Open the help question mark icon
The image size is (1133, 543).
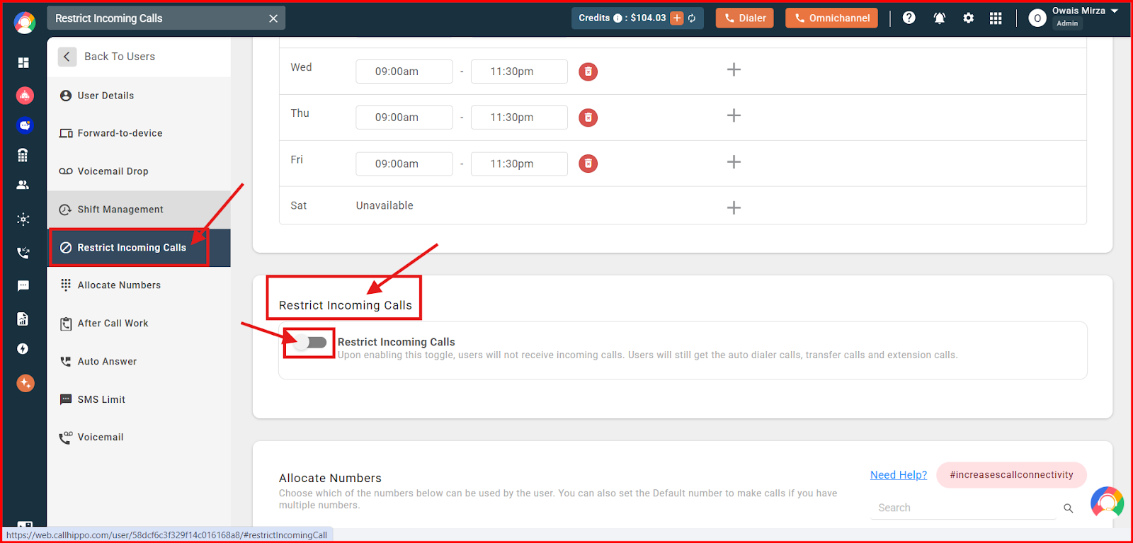point(909,18)
